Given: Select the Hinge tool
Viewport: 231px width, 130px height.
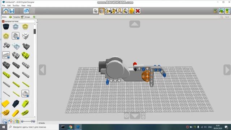Looking at the screenshot, I should click(108, 11).
